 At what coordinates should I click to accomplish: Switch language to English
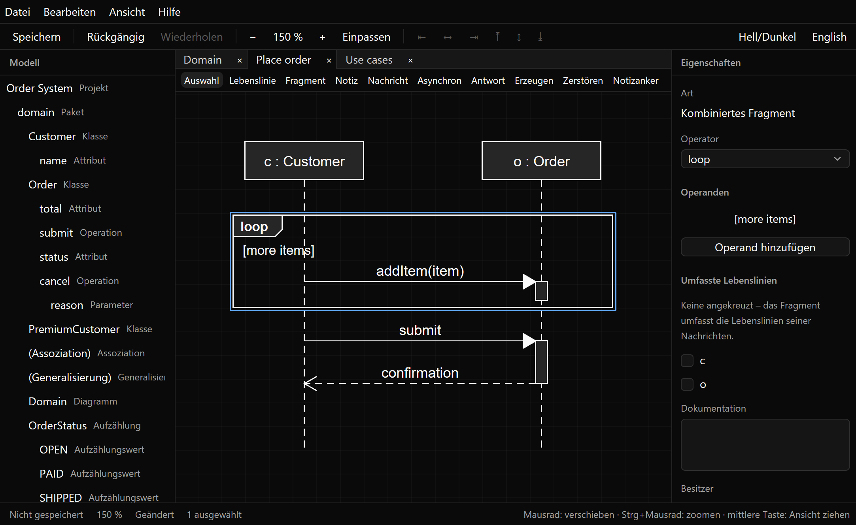829,37
